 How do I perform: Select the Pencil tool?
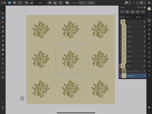3,31
